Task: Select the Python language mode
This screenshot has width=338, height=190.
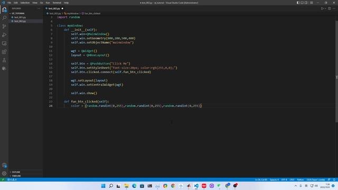Action: coord(301,179)
